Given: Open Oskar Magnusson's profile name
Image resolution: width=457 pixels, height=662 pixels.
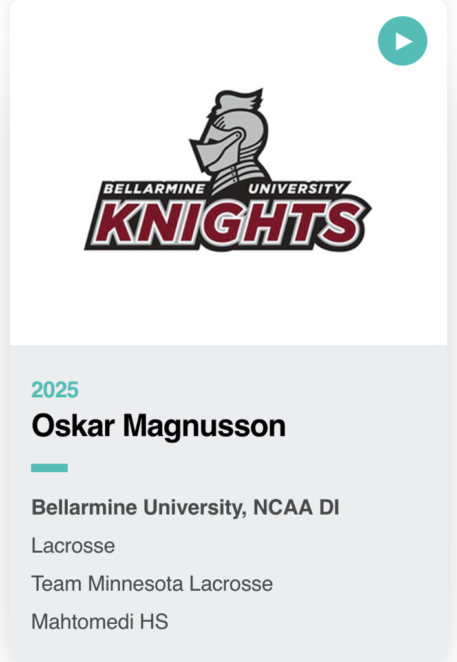Looking at the screenshot, I should tap(158, 426).
